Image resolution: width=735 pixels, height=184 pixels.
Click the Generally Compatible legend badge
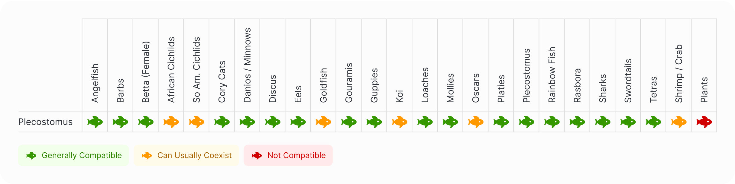[x=73, y=155]
